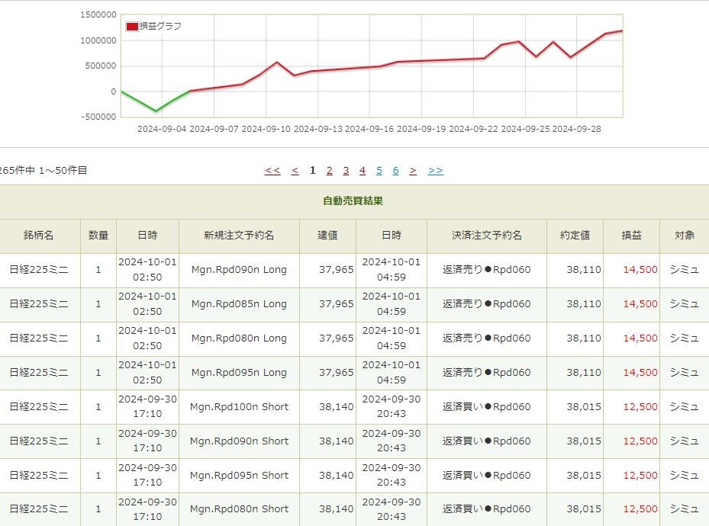Image resolution: width=709 pixels, height=526 pixels.
Task: Open results page 3
Action: point(346,171)
